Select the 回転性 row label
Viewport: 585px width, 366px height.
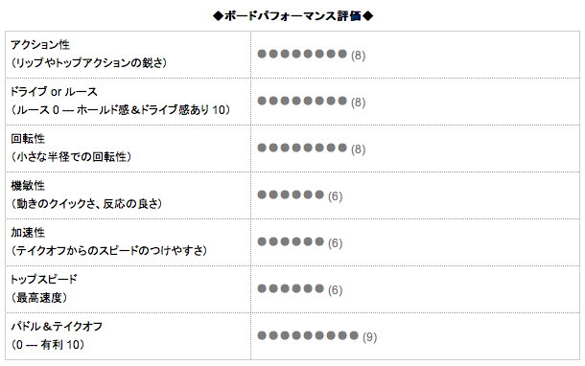[28, 139]
